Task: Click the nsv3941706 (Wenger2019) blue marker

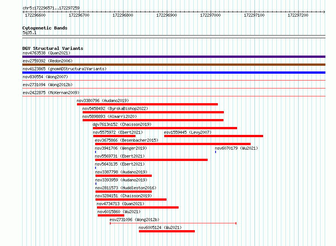Action: [96, 152]
